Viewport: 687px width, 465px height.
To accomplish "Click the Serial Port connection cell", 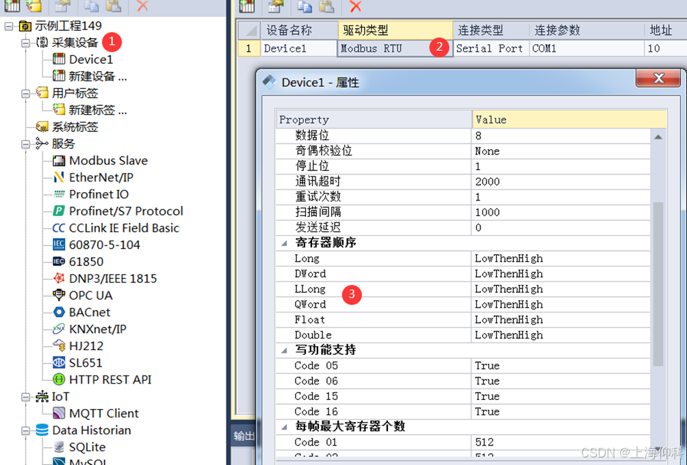I will [x=491, y=48].
